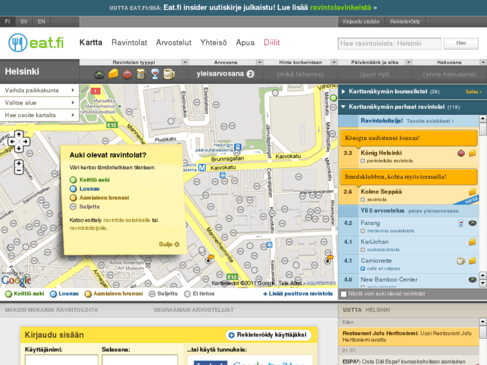487x365 pixels.
Task: Click 'Rekisteröidy käyttäjäksi' button
Action: 268,335
